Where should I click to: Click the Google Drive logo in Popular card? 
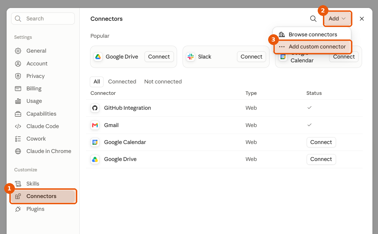pyautogui.click(x=98, y=57)
